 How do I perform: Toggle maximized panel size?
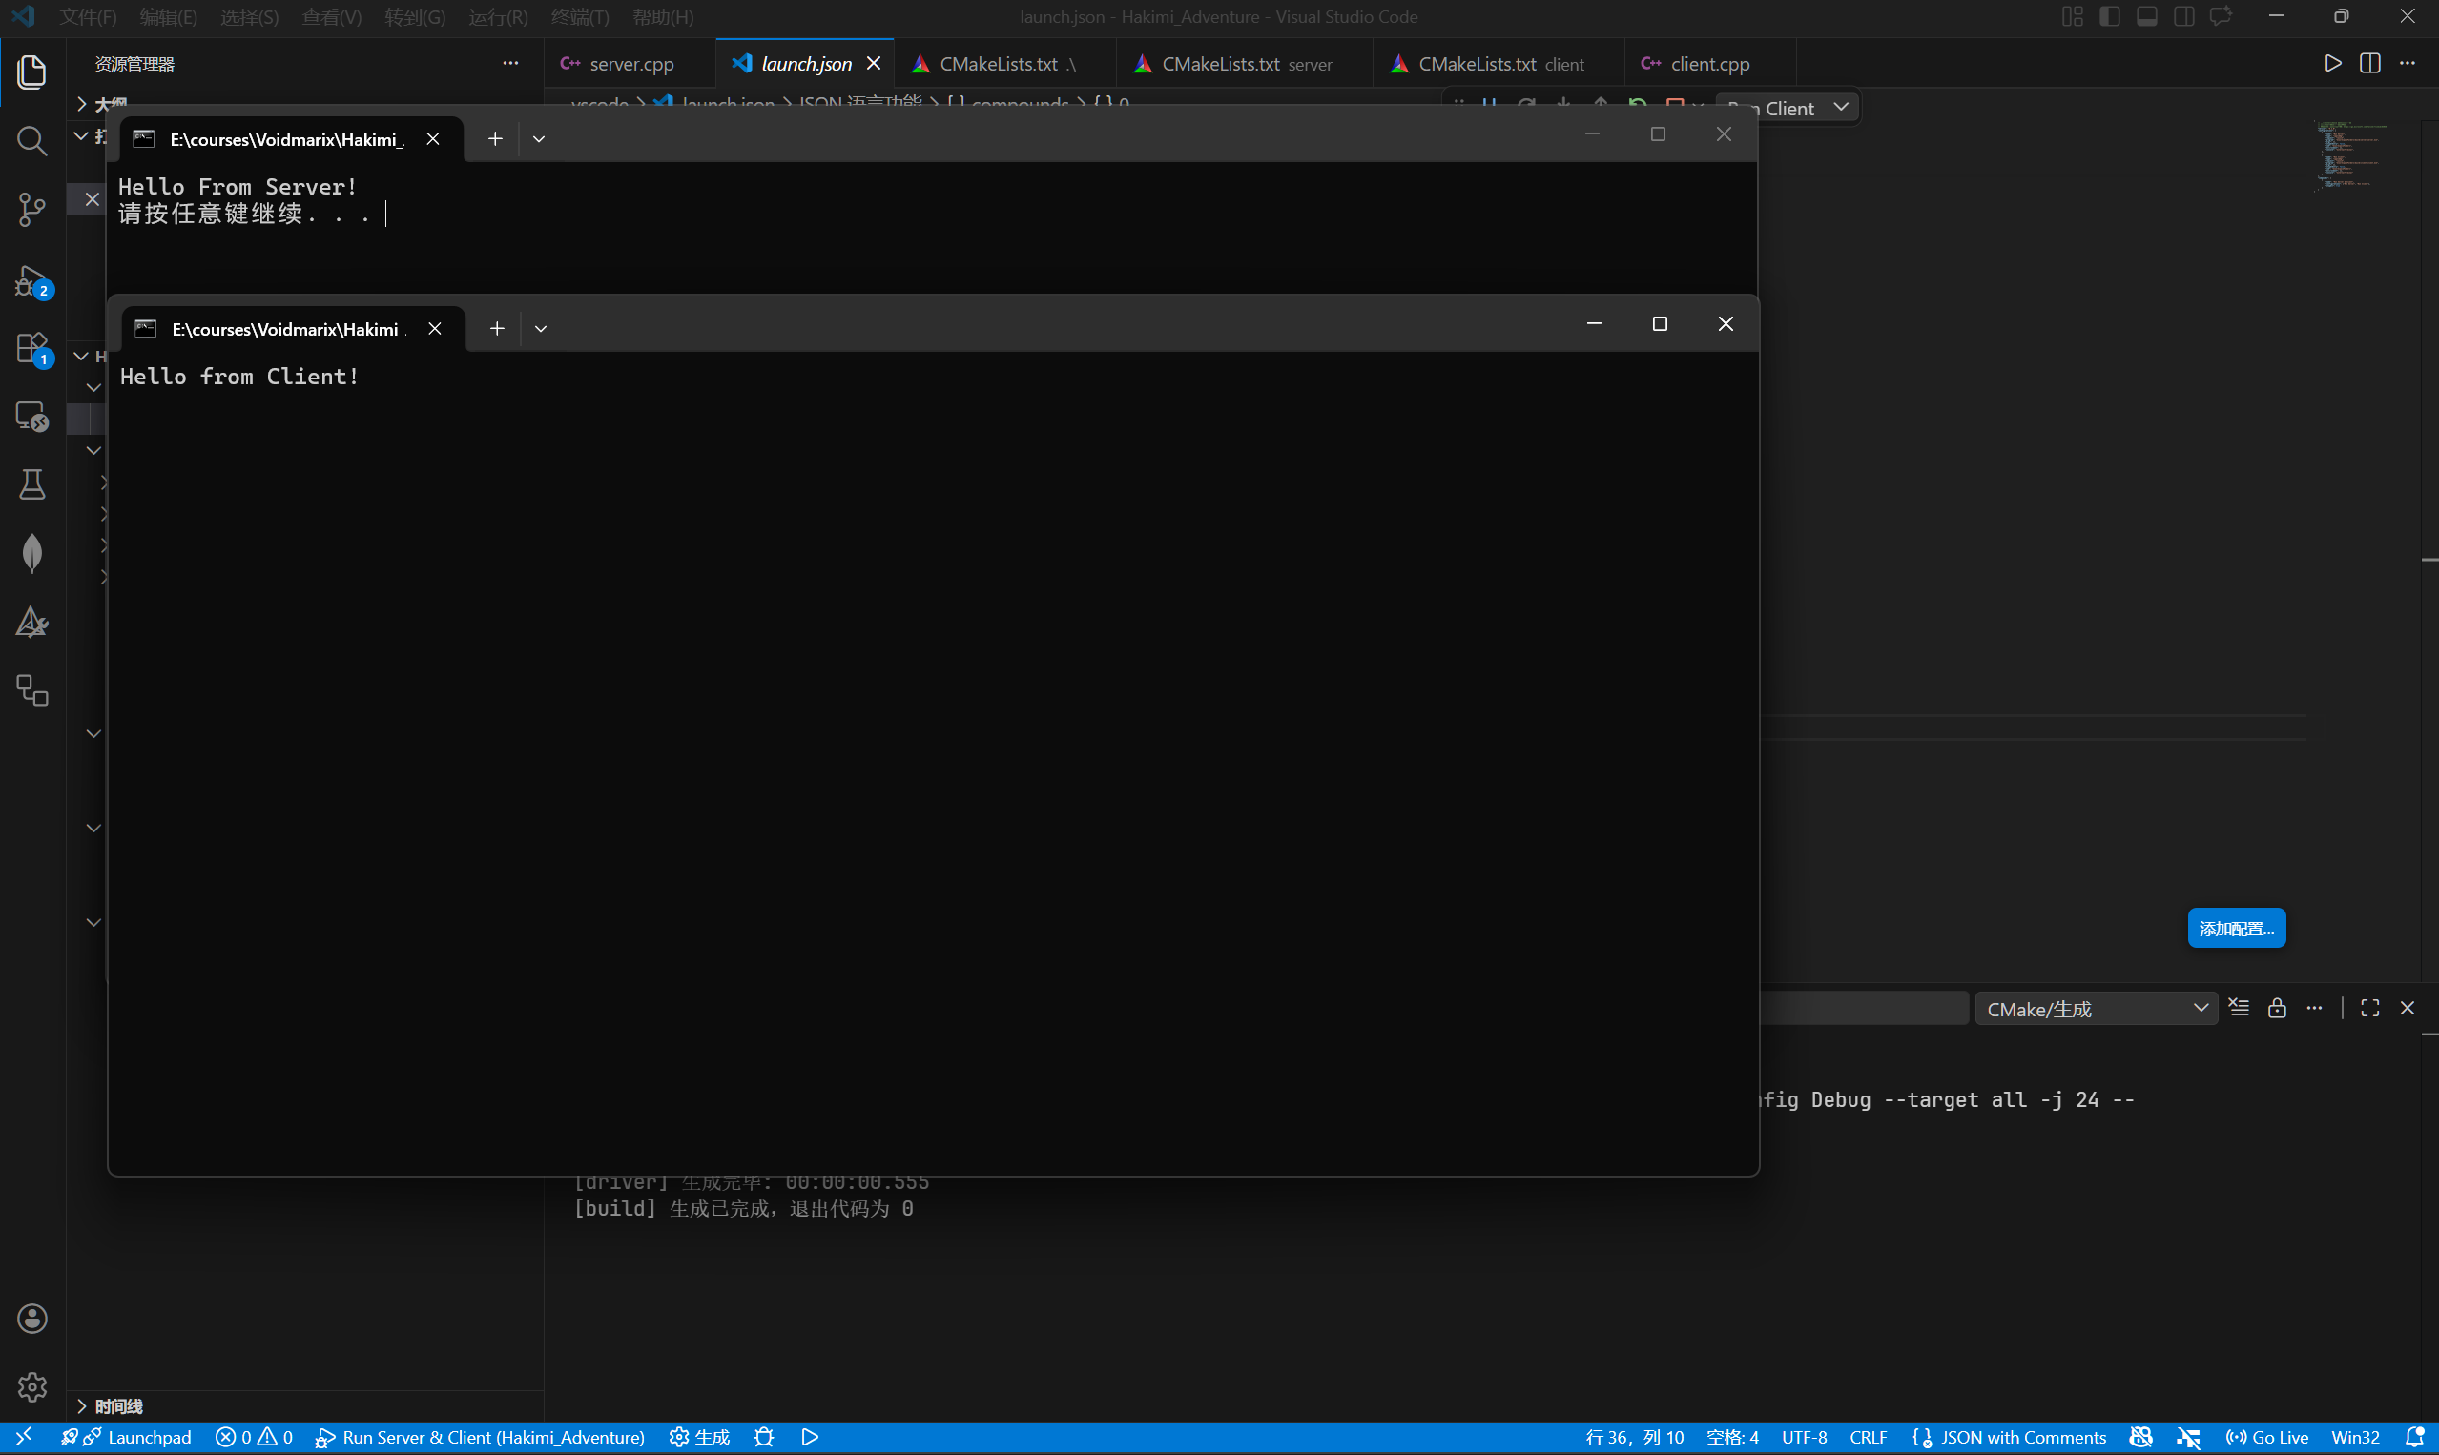[2370, 1008]
